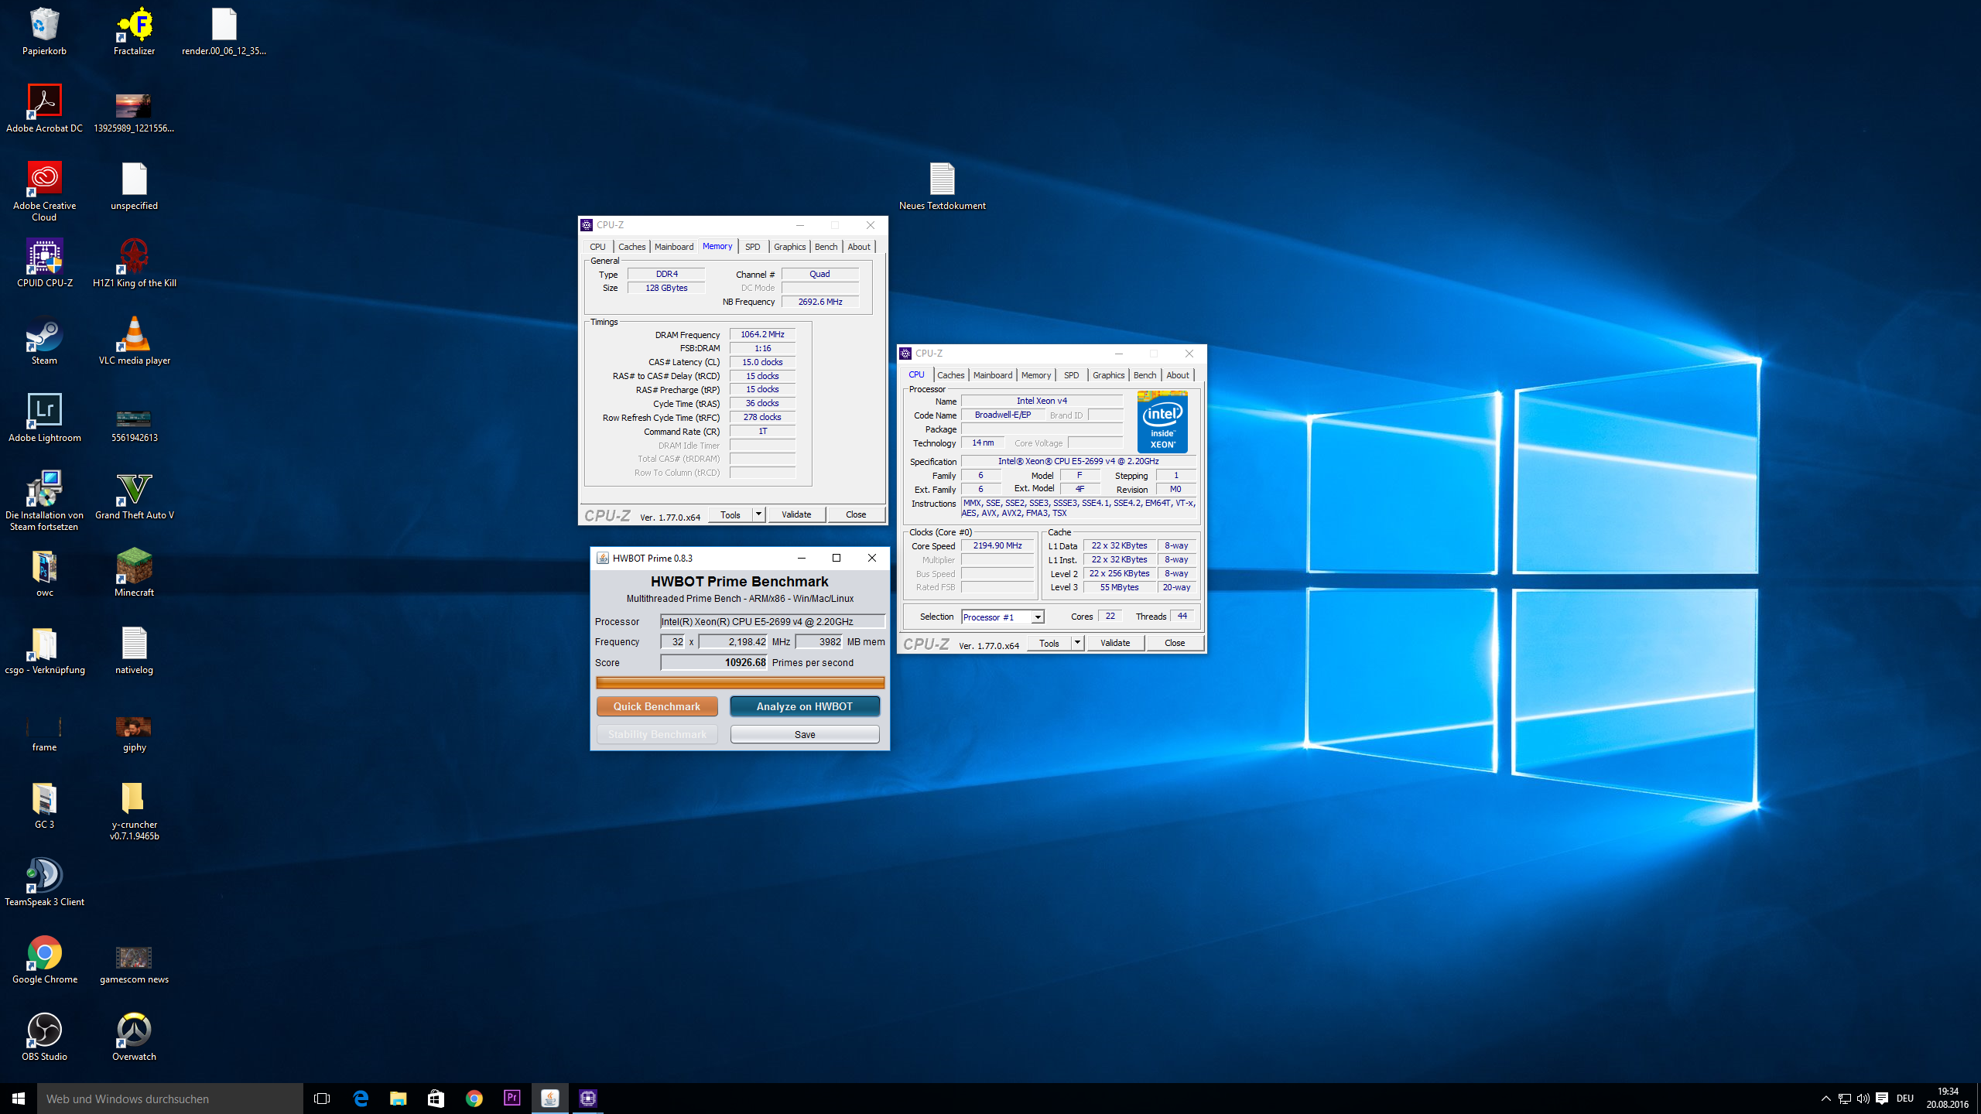The image size is (1981, 1114).
Task: Select the Grand Theft Auto V icon
Action: (x=134, y=496)
